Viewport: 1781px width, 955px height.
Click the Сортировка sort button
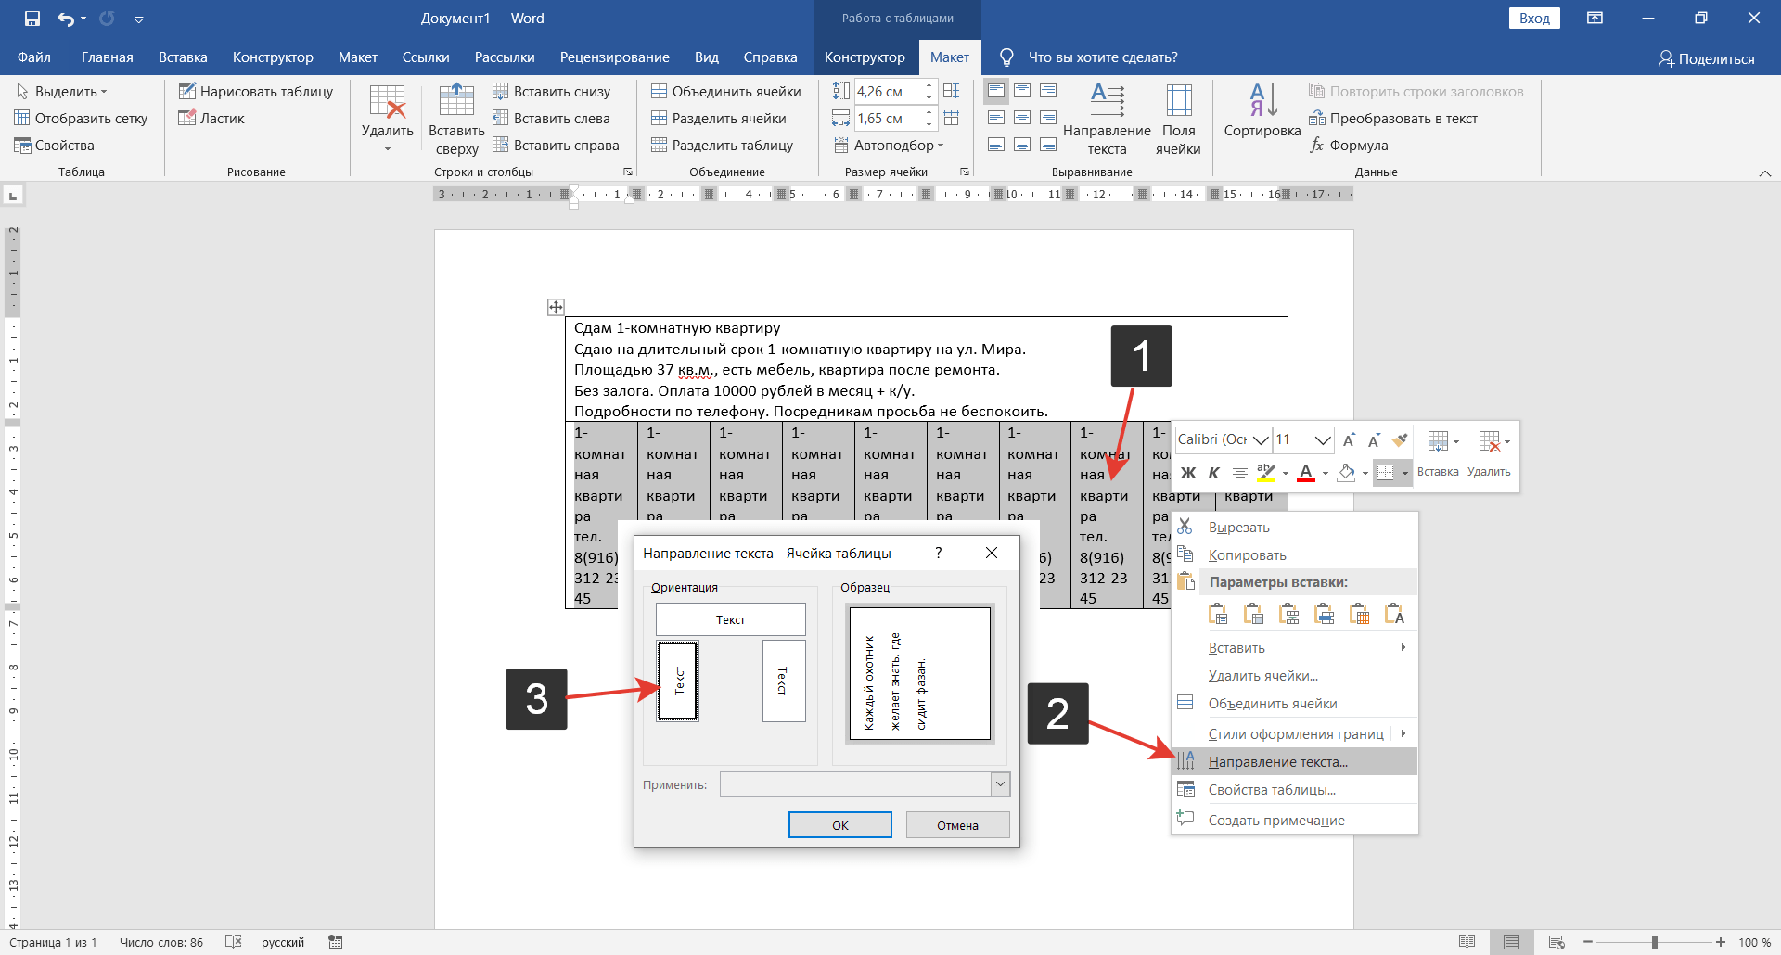coord(1262,111)
